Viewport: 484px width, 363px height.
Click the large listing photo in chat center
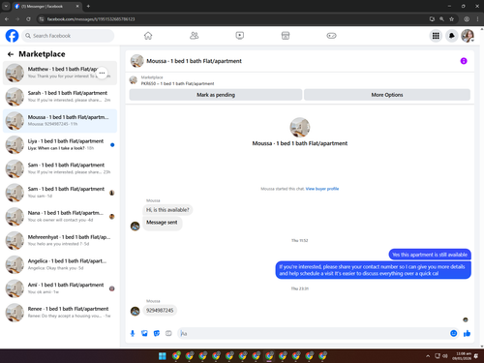(x=300, y=128)
